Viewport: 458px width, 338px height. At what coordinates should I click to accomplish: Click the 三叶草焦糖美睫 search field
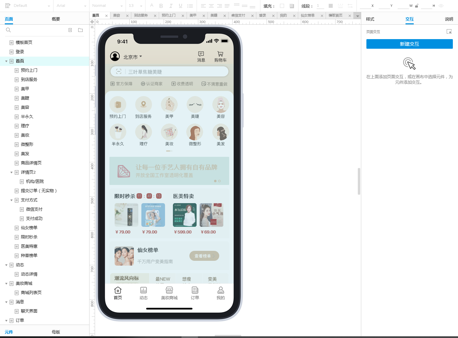[x=169, y=72]
